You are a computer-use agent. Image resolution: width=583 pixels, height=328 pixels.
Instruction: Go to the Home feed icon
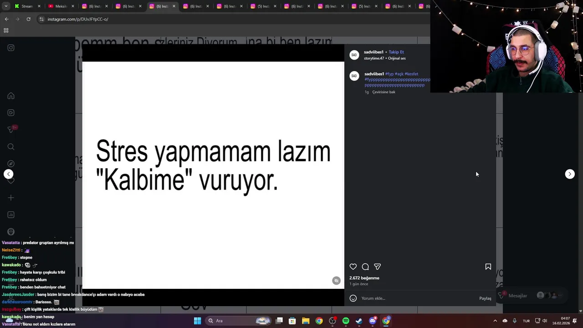[11, 96]
